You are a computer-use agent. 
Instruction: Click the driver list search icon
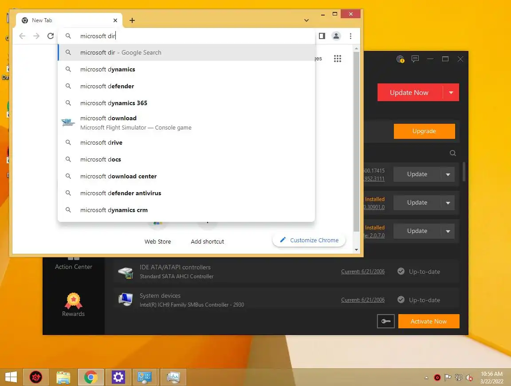(x=452, y=153)
